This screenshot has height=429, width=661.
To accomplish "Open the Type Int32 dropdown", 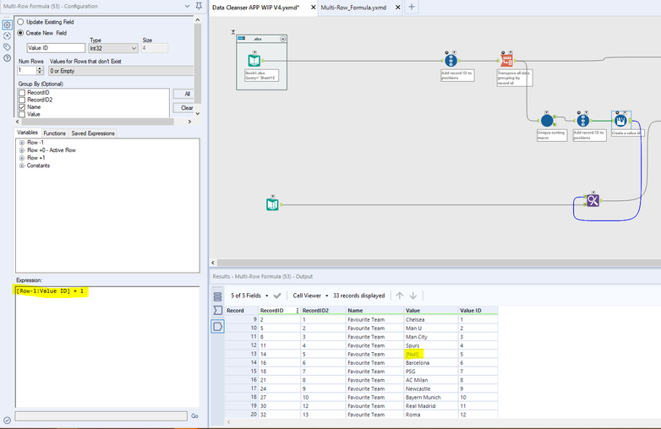I will point(112,49).
